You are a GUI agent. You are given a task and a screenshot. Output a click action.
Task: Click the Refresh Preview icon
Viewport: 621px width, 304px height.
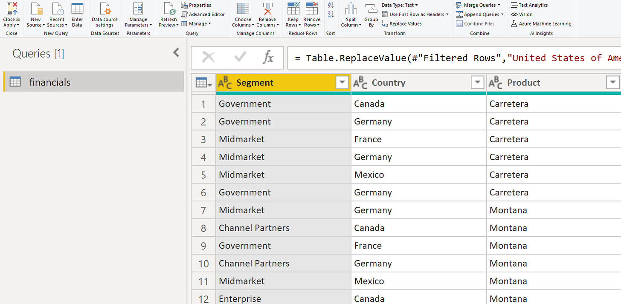click(x=168, y=9)
